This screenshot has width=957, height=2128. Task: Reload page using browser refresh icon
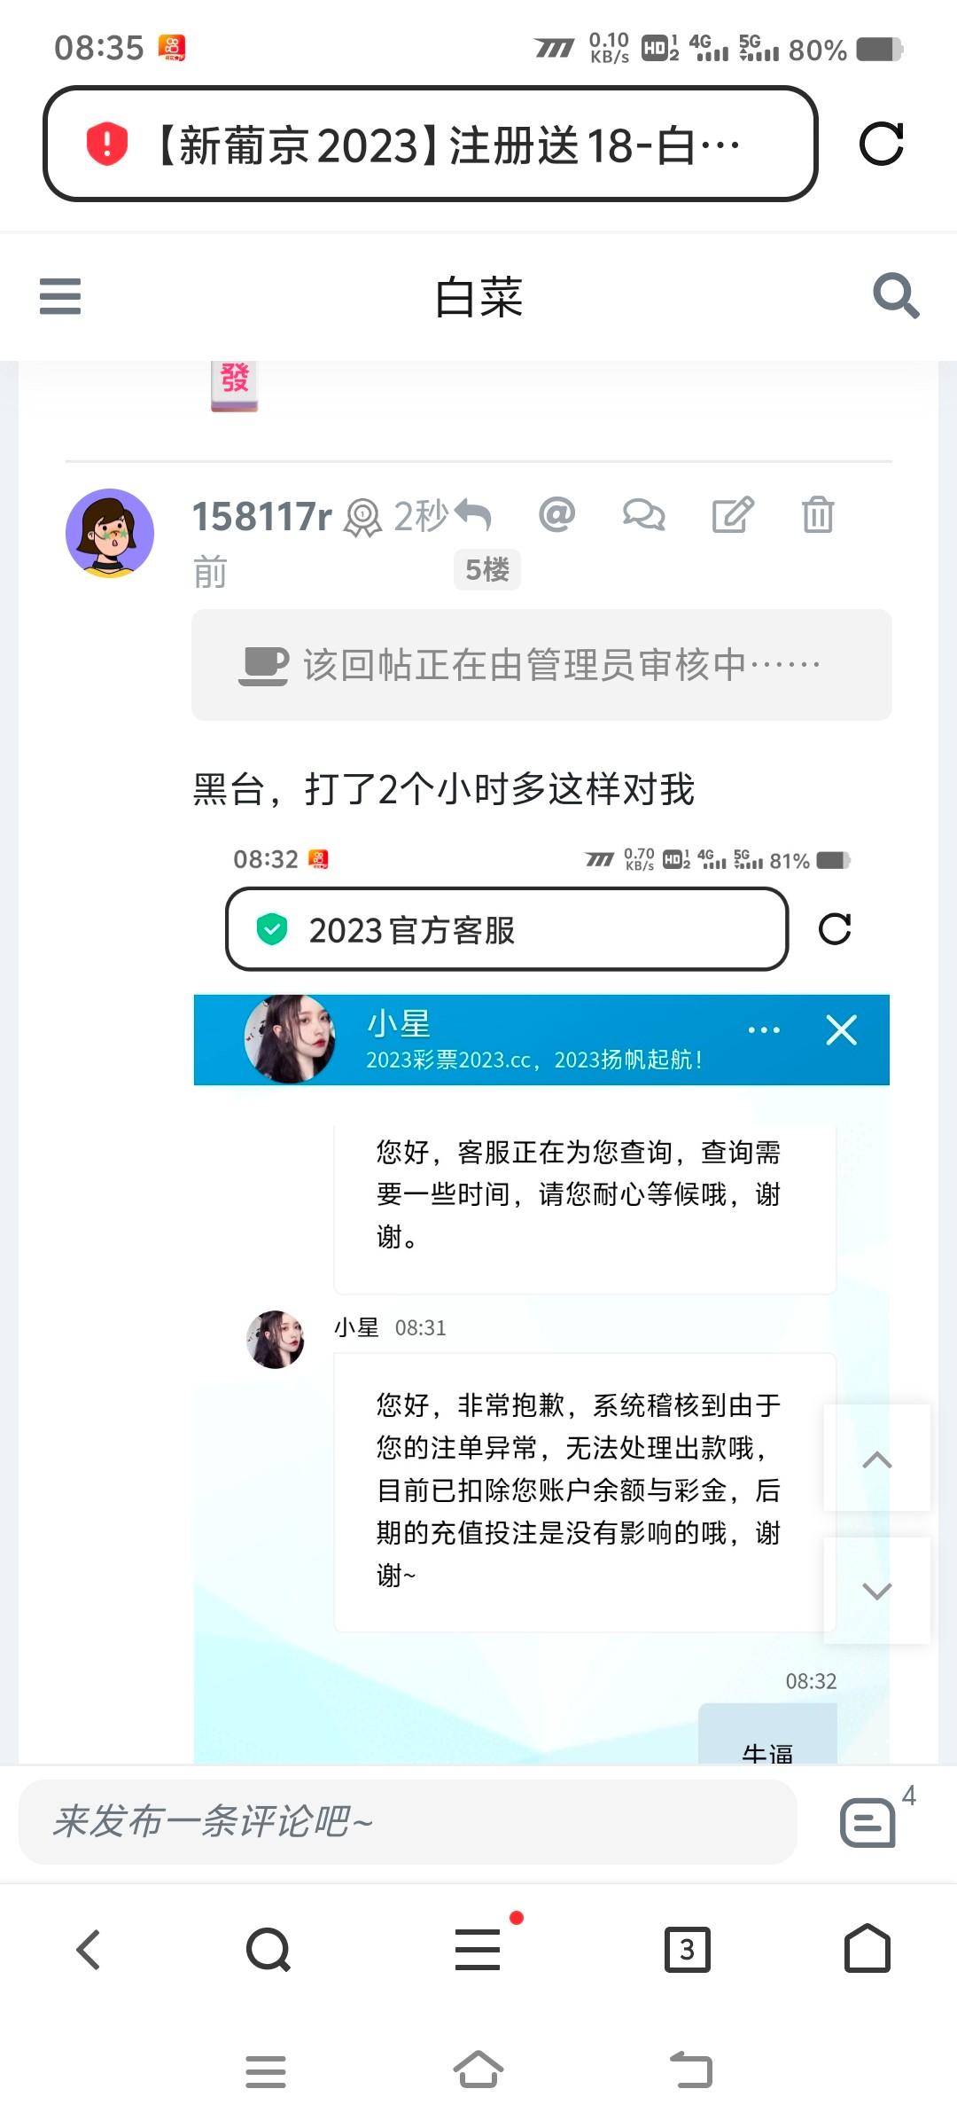coord(882,144)
